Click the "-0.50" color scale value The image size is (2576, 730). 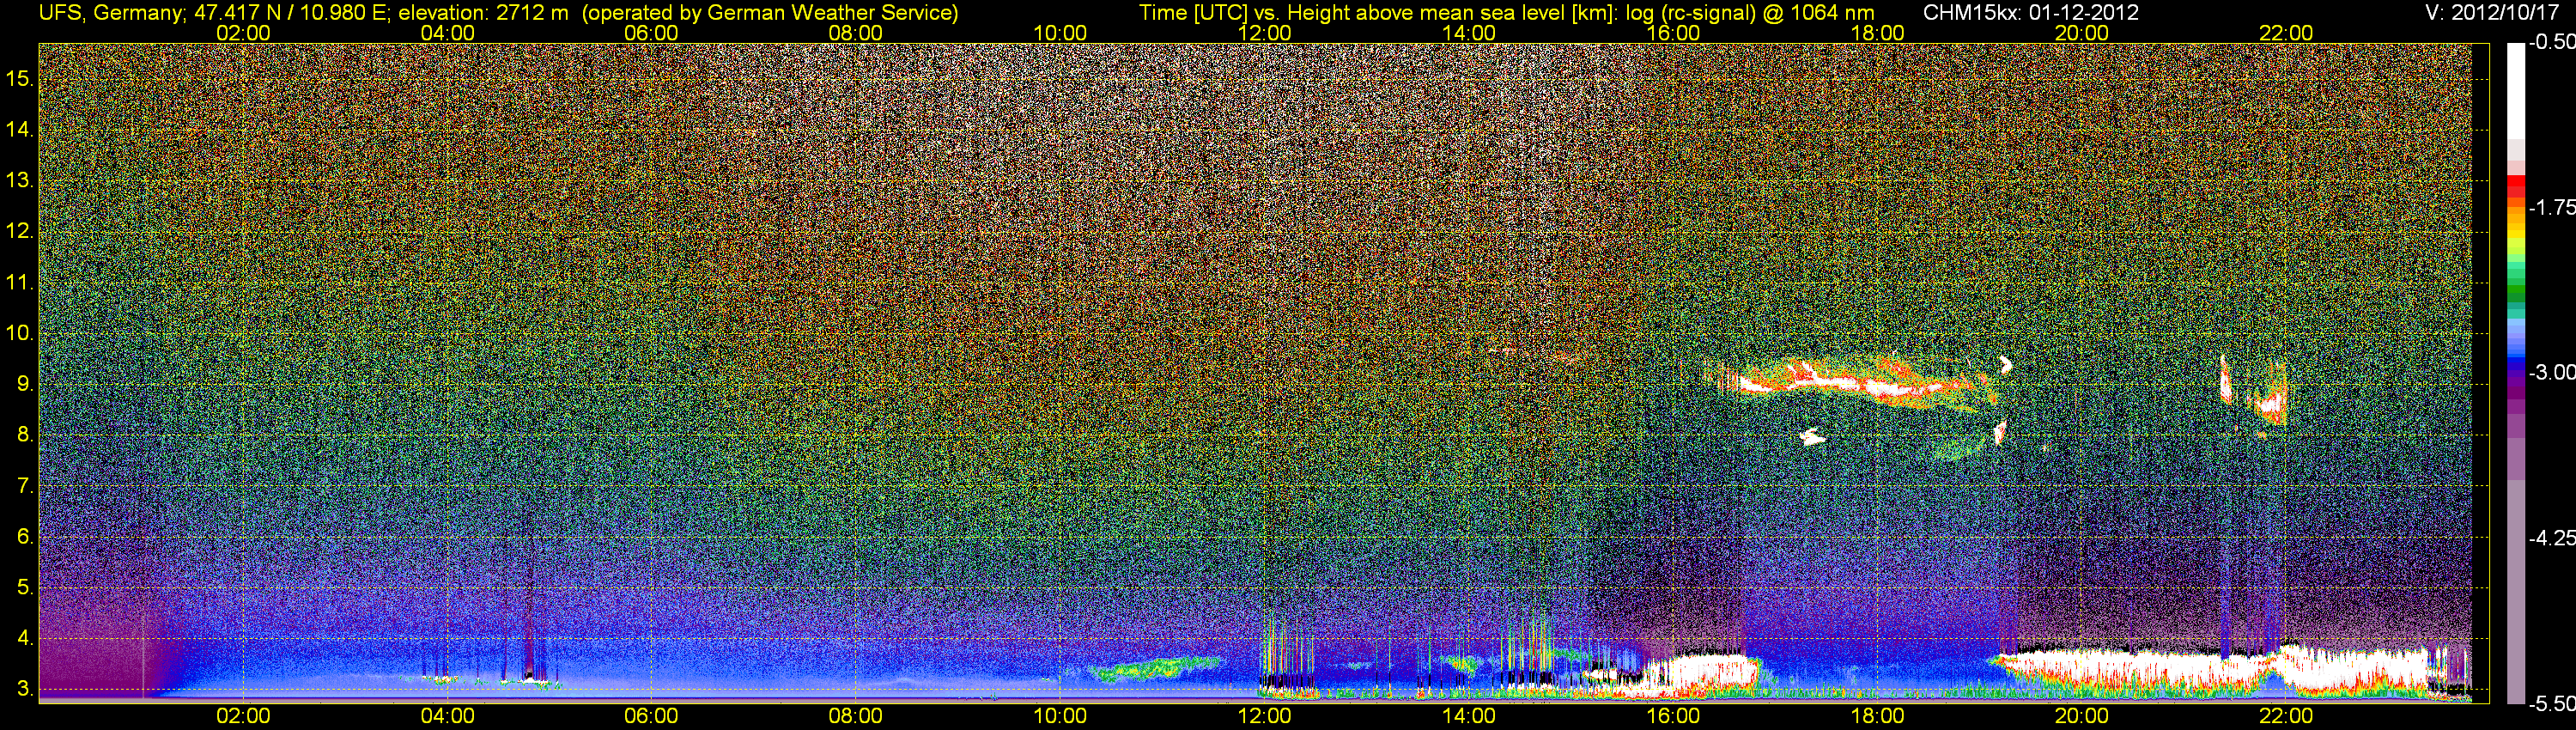coord(2551,42)
